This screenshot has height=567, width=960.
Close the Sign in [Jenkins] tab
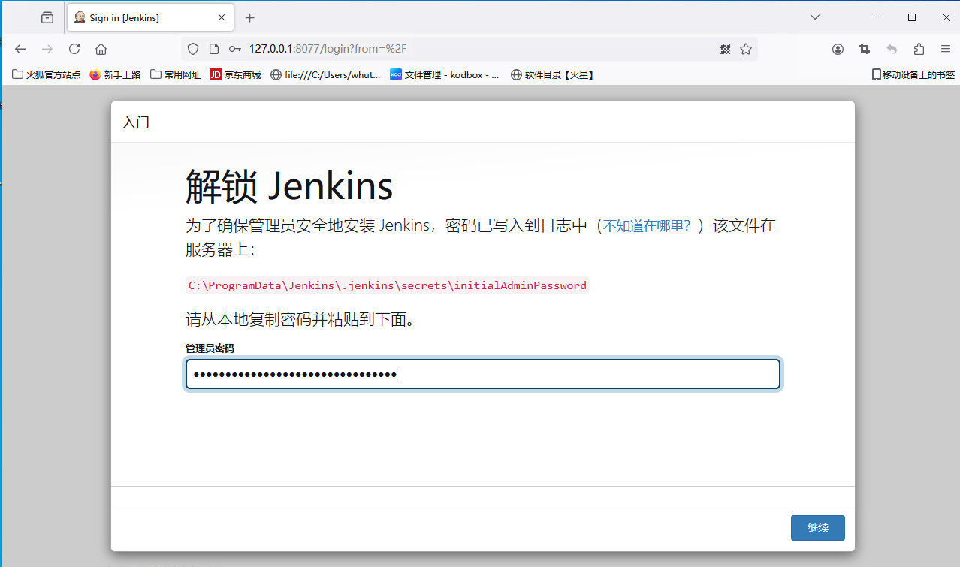222,17
